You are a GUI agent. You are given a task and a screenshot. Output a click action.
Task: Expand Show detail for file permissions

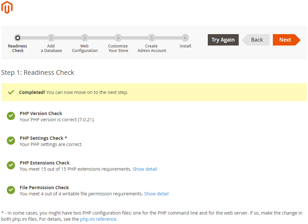click(x=156, y=194)
